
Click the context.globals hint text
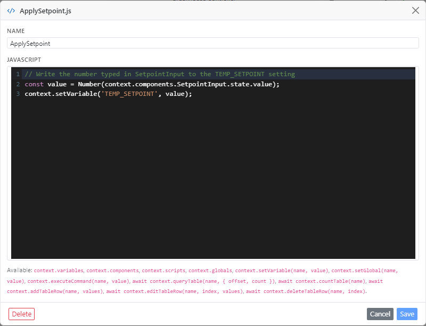[x=210, y=271]
